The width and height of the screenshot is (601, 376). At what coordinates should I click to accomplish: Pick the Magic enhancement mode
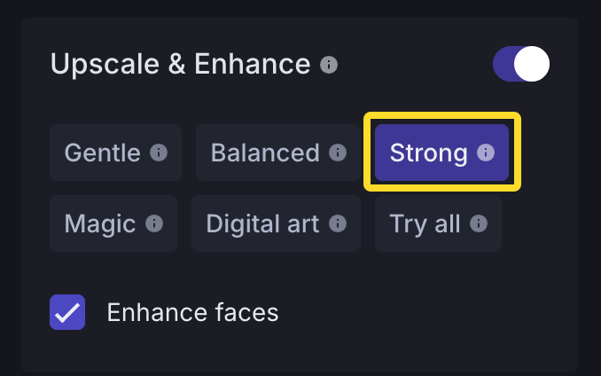[x=113, y=223]
